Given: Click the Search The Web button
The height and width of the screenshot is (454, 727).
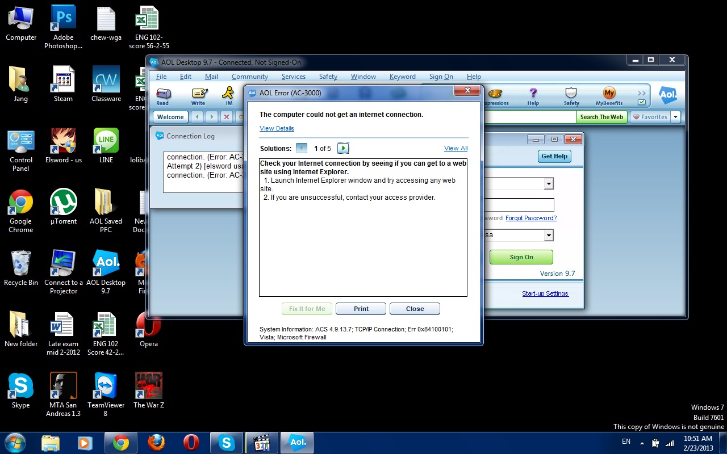Looking at the screenshot, I should click(601, 117).
